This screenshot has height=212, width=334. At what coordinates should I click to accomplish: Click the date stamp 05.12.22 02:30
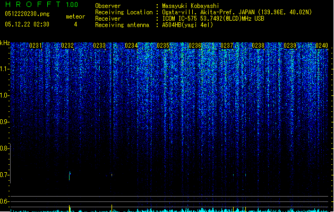point(27,24)
